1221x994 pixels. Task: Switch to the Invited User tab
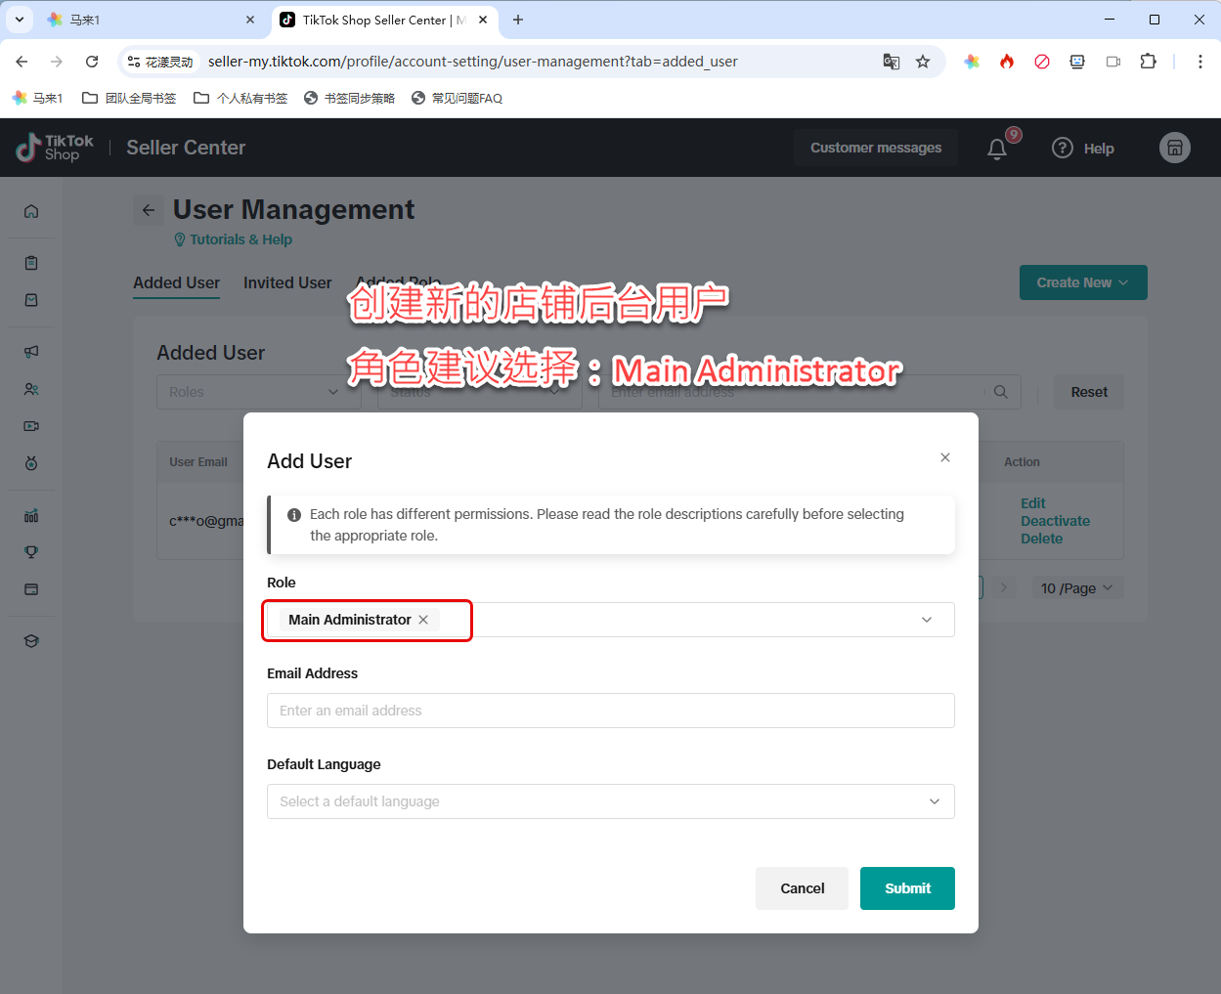(x=287, y=282)
